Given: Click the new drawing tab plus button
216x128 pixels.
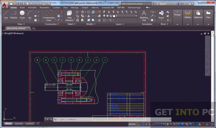Looking at the screenshot, I should point(33,29).
